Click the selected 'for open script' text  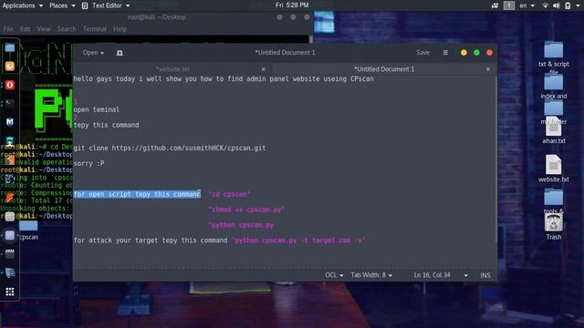pyautogui.click(x=137, y=194)
